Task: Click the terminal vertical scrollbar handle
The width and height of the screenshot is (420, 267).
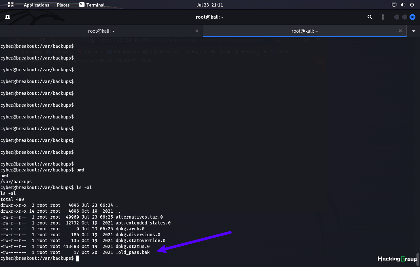Action: point(418,258)
